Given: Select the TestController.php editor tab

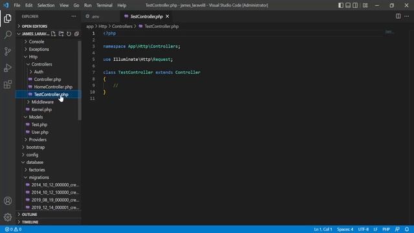Looking at the screenshot, I should pyautogui.click(x=147, y=16).
